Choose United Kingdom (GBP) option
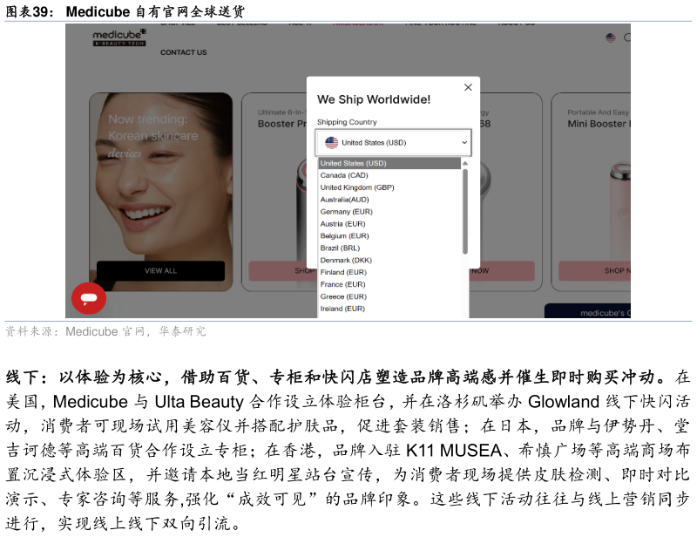 click(x=389, y=187)
